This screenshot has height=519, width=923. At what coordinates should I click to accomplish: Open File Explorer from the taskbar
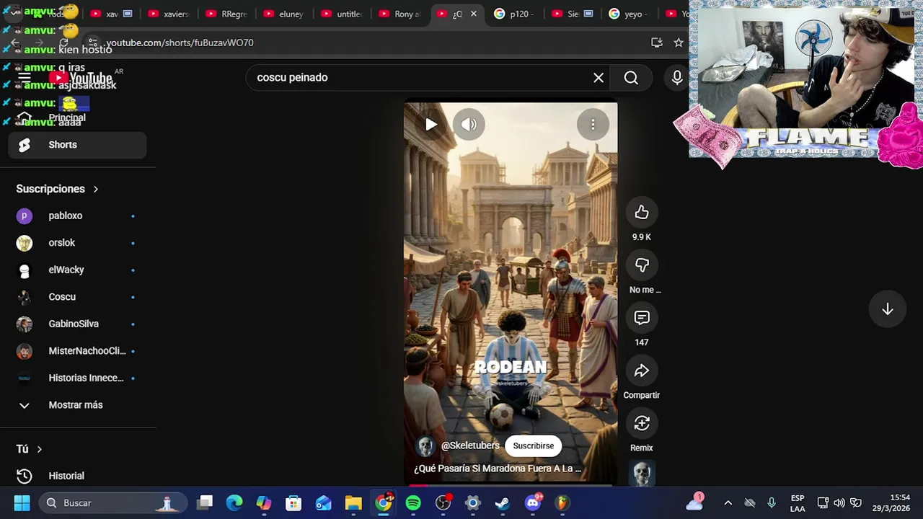click(353, 503)
